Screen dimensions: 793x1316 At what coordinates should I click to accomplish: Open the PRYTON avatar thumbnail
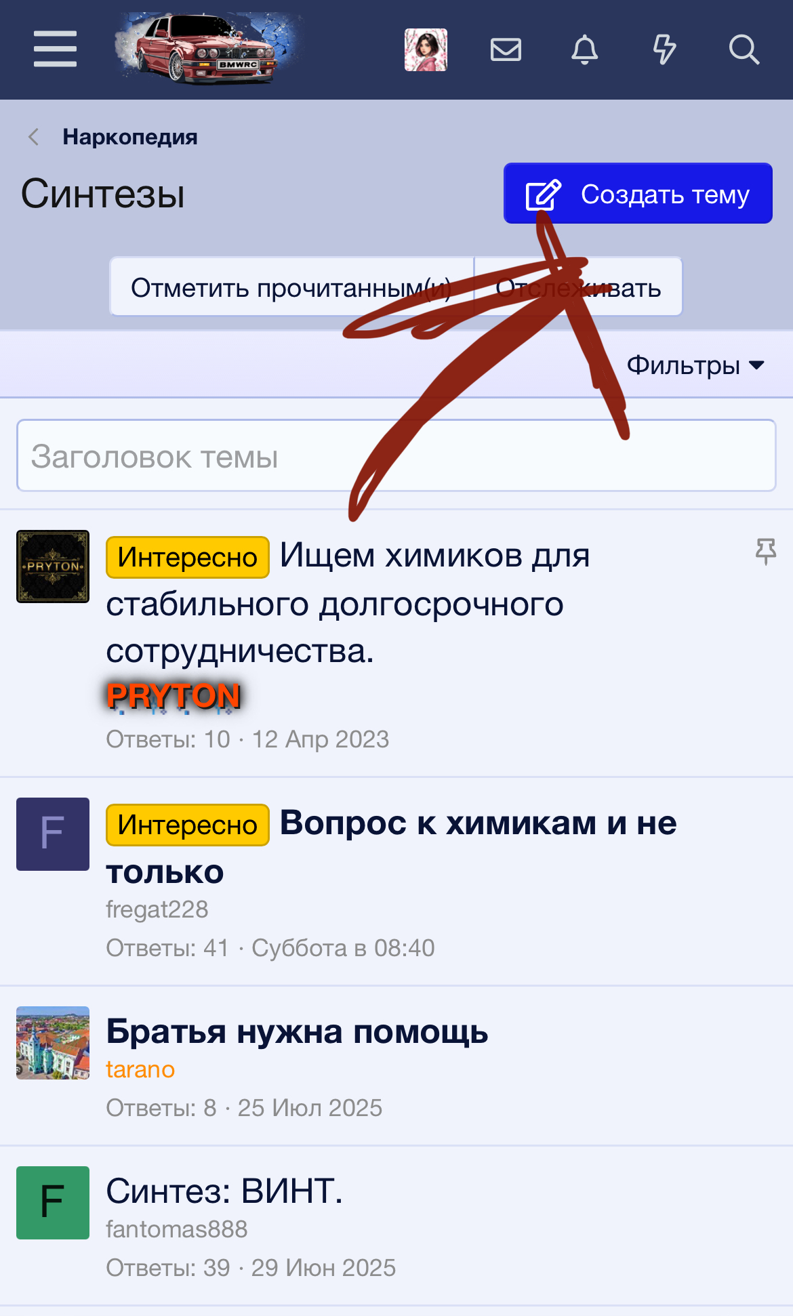pyautogui.click(x=53, y=567)
